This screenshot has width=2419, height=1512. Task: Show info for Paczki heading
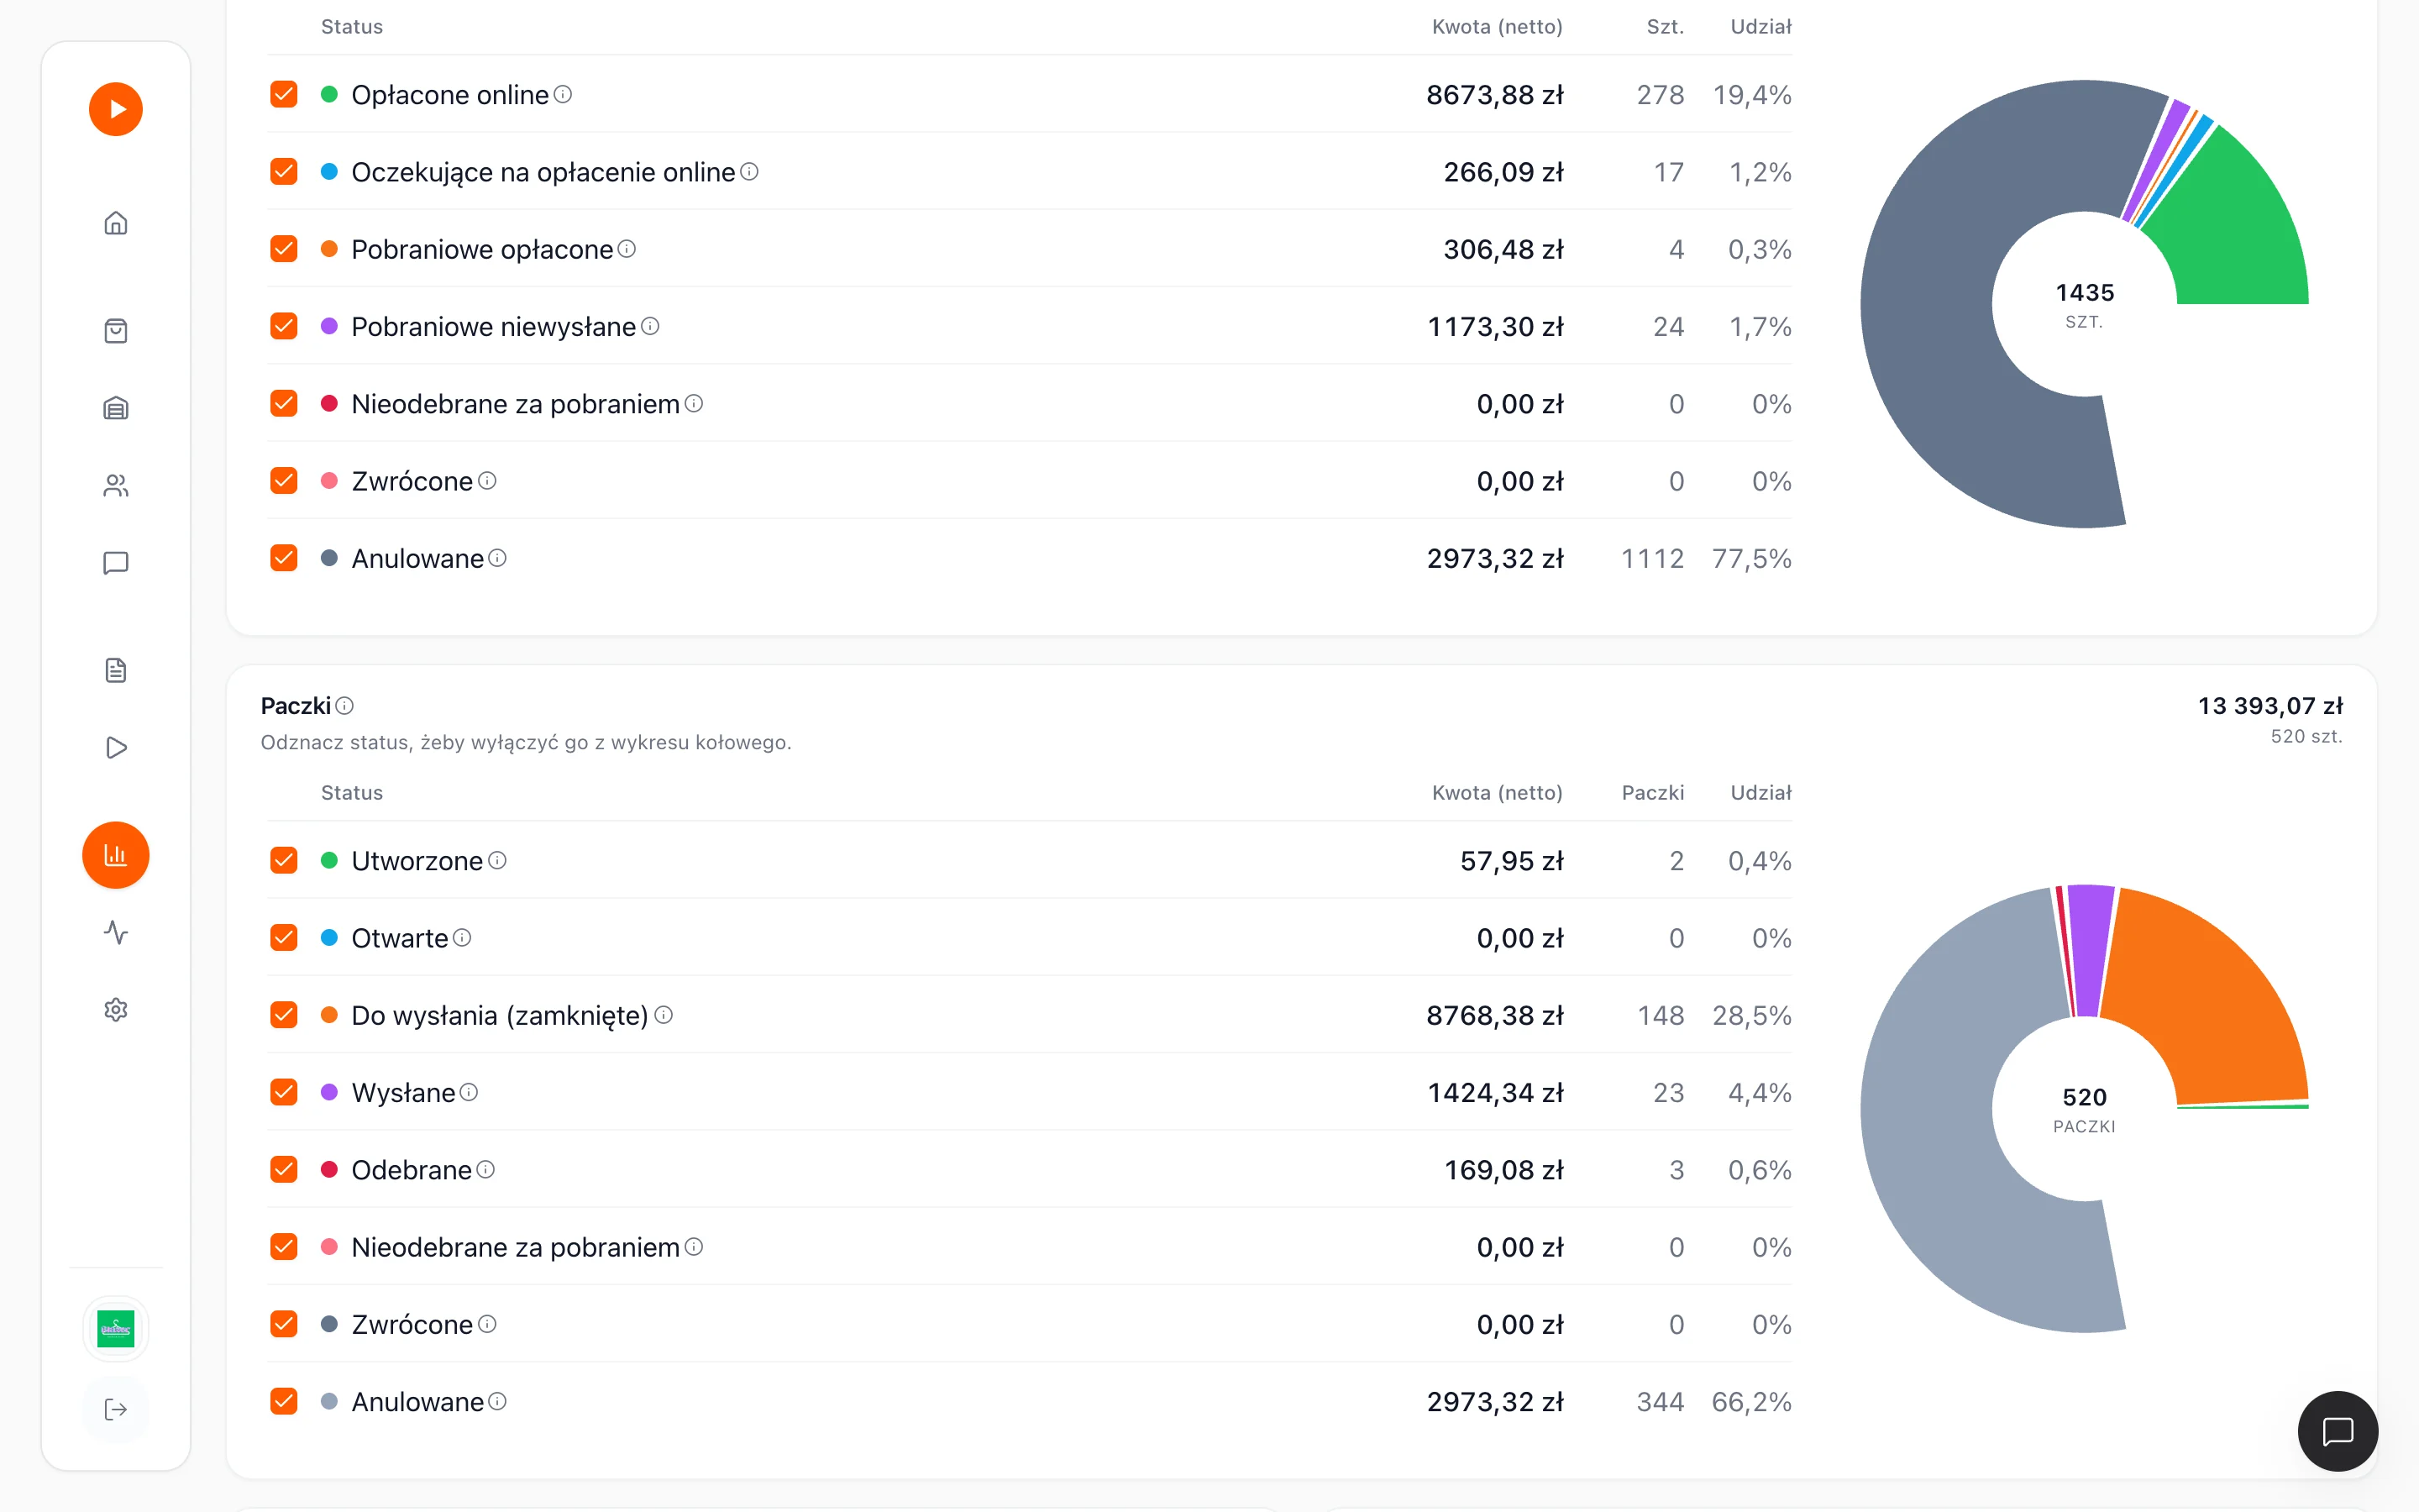tap(345, 706)
